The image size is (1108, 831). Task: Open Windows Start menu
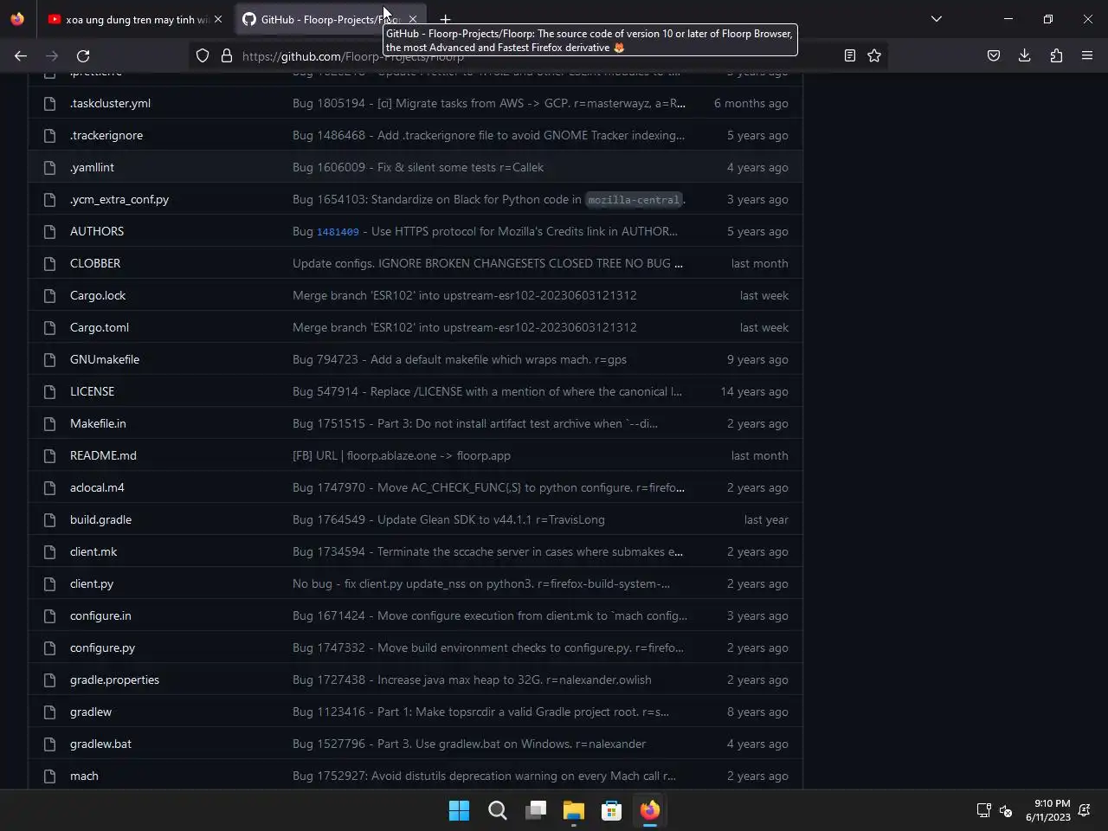click(459, 810)
